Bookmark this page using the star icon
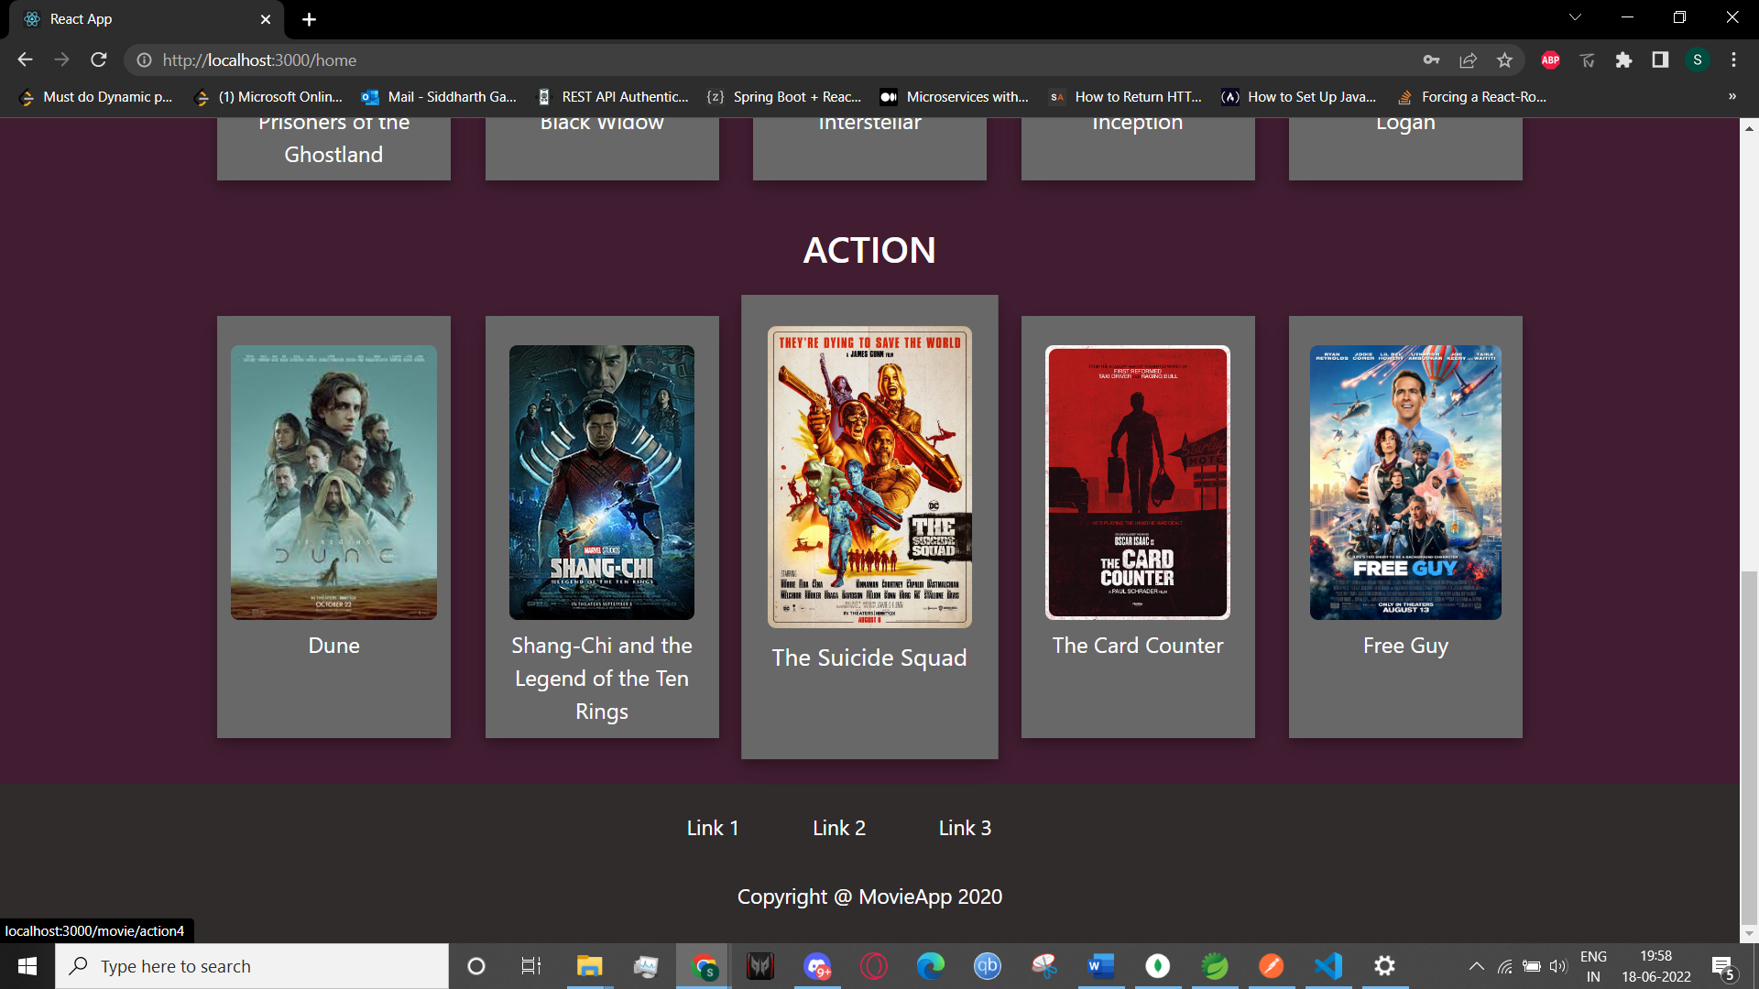Image resolution: width=1759 pixels, height=989 pixels. point(1503,60)
